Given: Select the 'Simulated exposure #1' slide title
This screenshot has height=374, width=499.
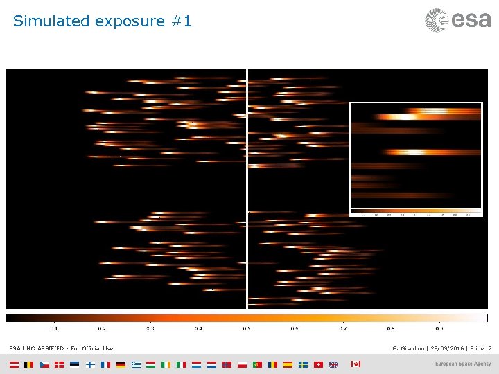Looking at the screenshot, I should [x=102, y=21].
